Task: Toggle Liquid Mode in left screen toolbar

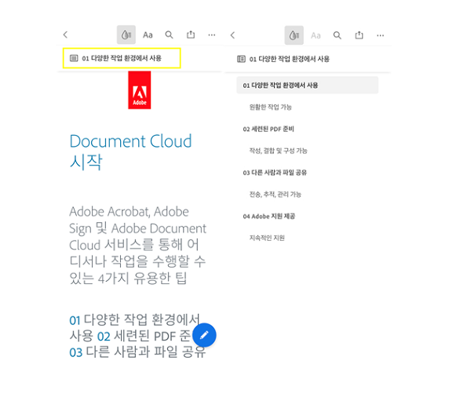Action: tap(126, 35)
